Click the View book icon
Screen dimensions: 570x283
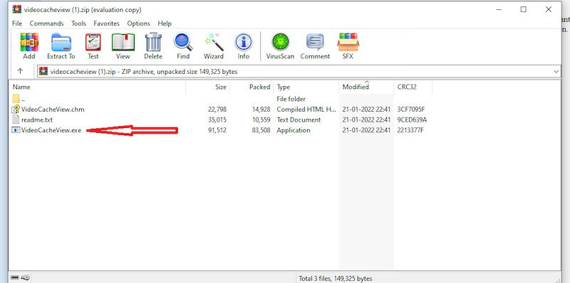pyautogui.click(x=123, y=42)
